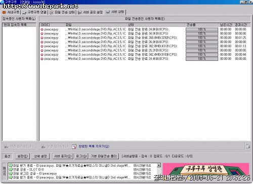This screenshot has height=184, width=253.
Task: Click the 시네구루 tab orange icon
Action: [x=4, y=12]
